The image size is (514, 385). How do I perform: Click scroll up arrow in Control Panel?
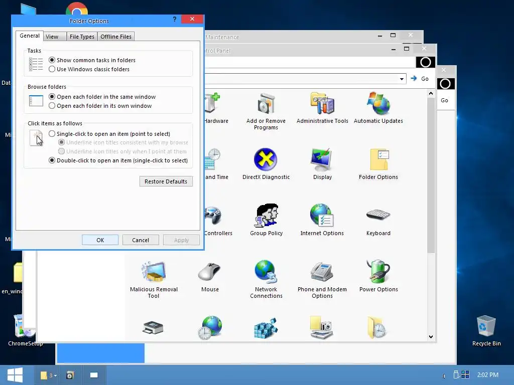pyautogui.click(x=431, y=94)
